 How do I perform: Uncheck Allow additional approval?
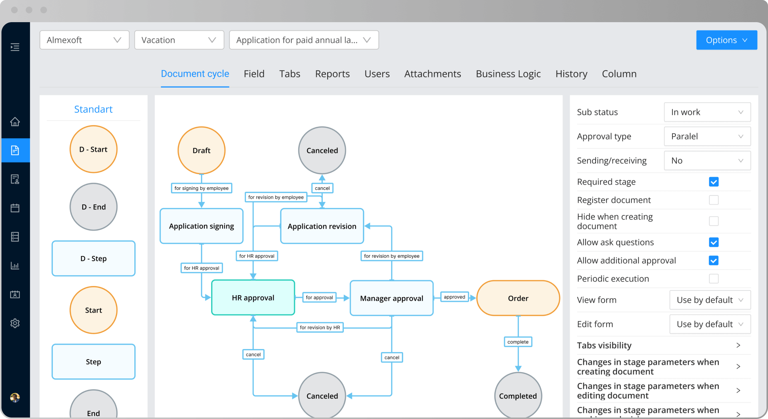tap(714, 260)
